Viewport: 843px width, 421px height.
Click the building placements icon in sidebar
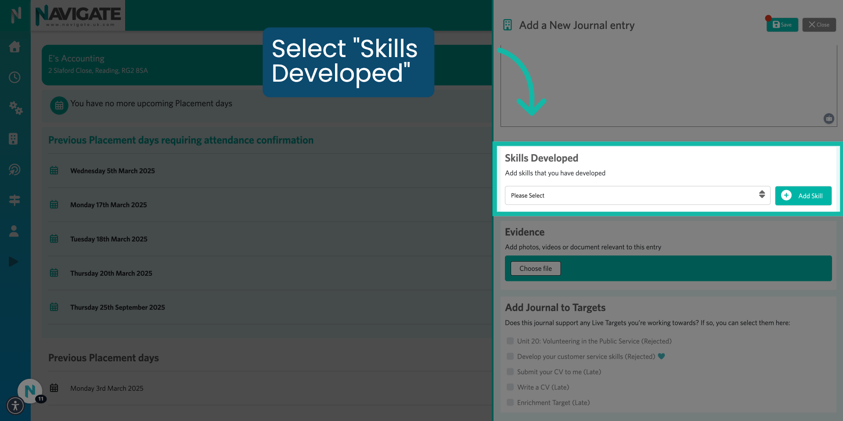tap(14, 139)
